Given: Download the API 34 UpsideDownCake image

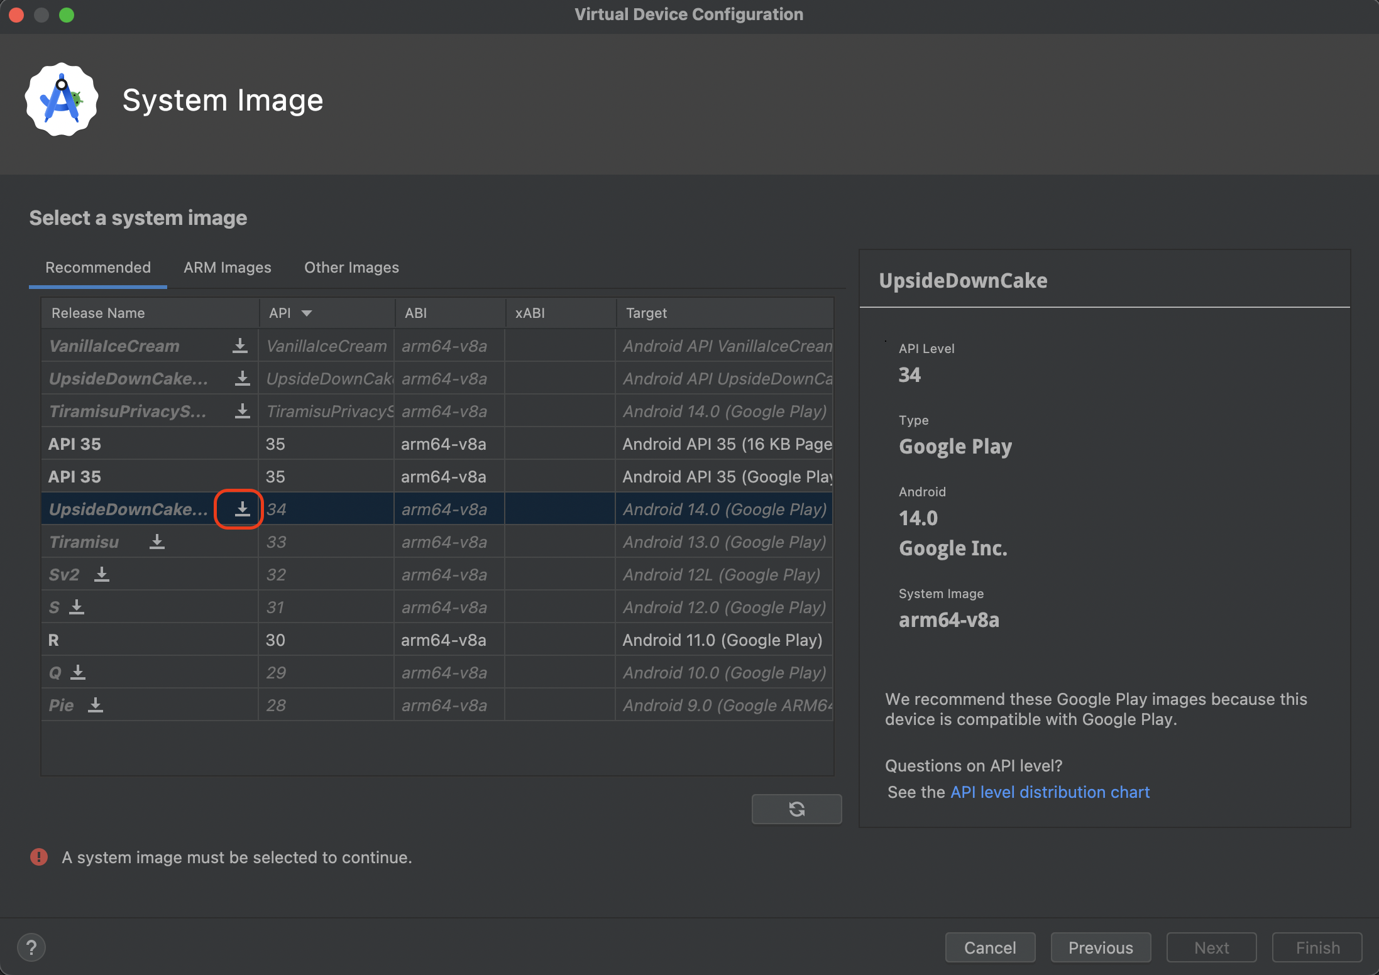Looking at the screenshot, I should (242, 509).
